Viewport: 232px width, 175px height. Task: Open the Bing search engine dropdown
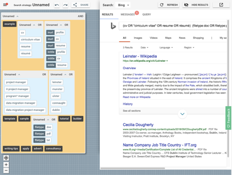pos(123,5)
